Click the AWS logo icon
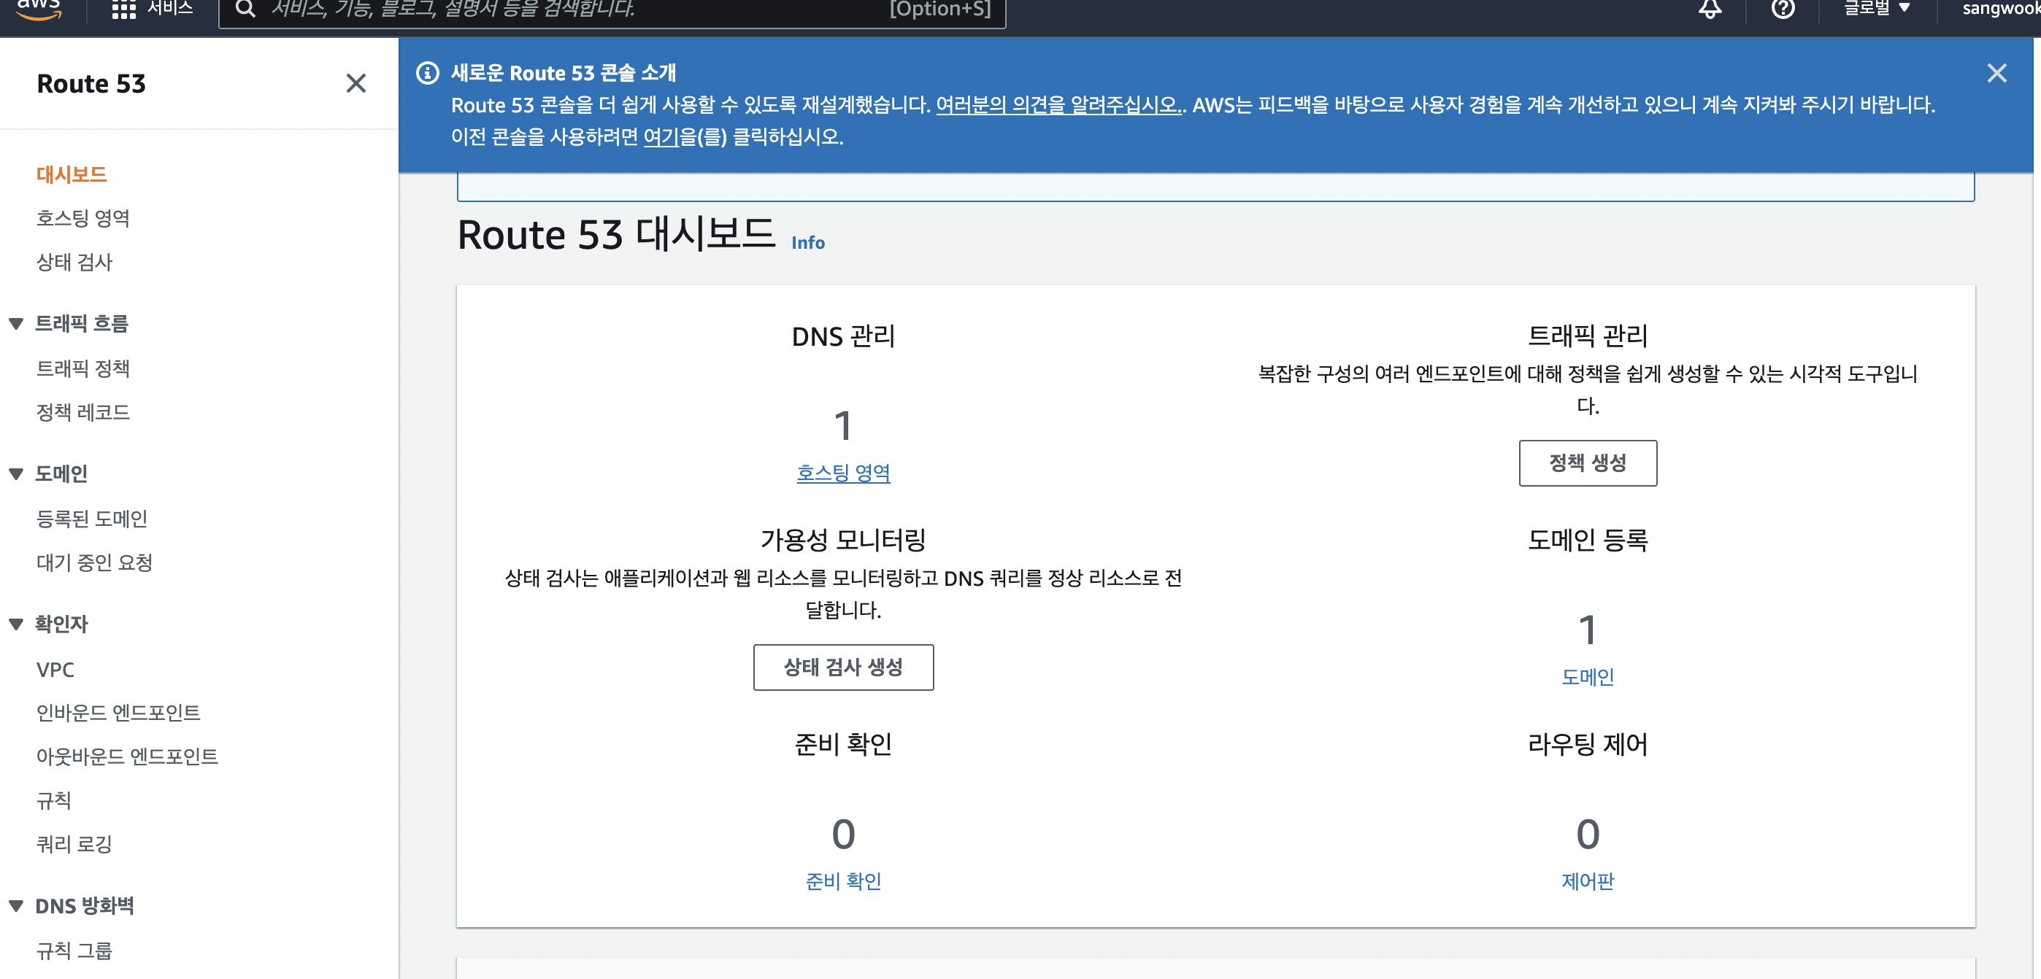This screenshot has height=979, width=2041. coord(38,8)
